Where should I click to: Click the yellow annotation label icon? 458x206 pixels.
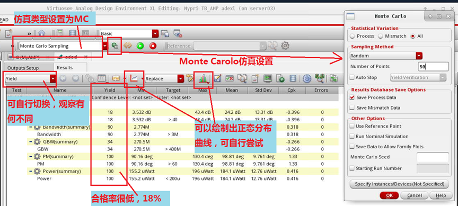pos(116,78)
